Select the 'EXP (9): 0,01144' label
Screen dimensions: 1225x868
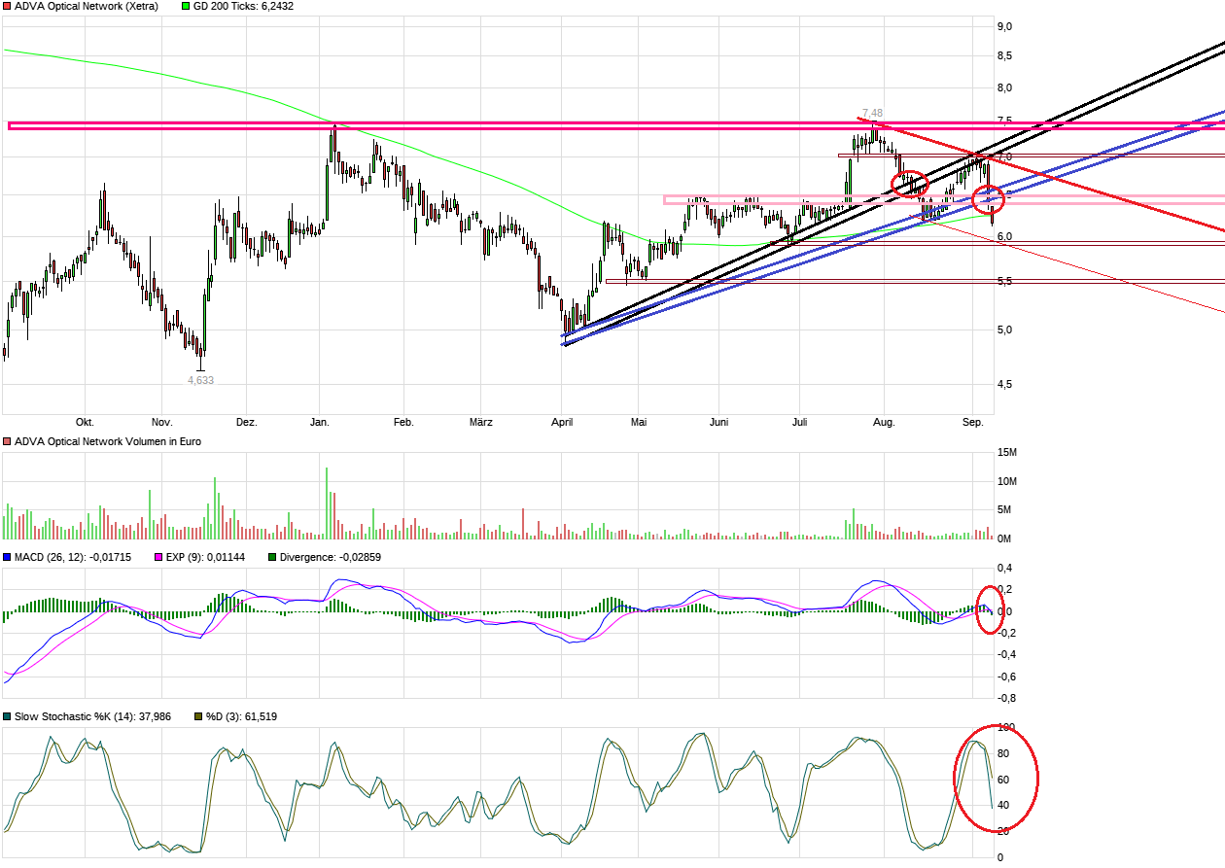click(x=206, y=558)
